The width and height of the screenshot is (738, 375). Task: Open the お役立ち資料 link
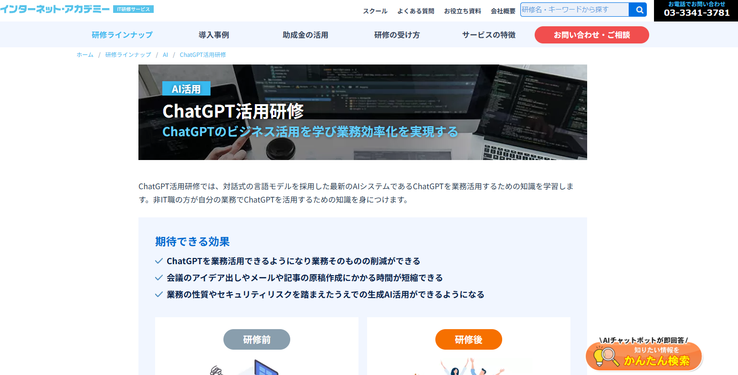click(463, 11)
